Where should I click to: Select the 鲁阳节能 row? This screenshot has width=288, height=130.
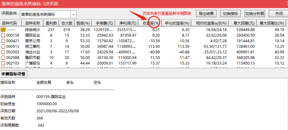coord(143,58)
